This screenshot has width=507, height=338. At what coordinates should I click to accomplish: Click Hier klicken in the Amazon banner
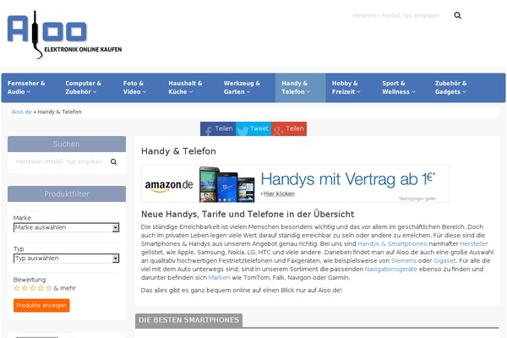pos(279,194)
